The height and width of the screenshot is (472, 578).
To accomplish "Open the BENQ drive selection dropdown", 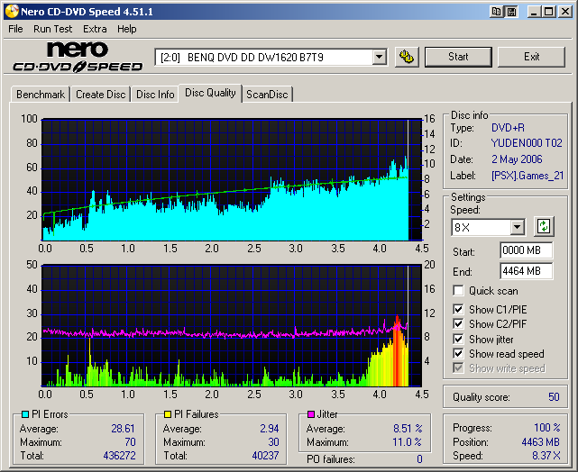I will [x=380, y=58].
